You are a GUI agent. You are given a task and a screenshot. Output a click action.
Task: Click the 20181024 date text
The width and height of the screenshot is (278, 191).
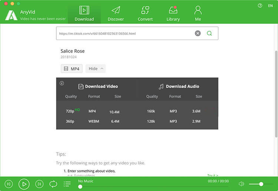pos(69,57)
